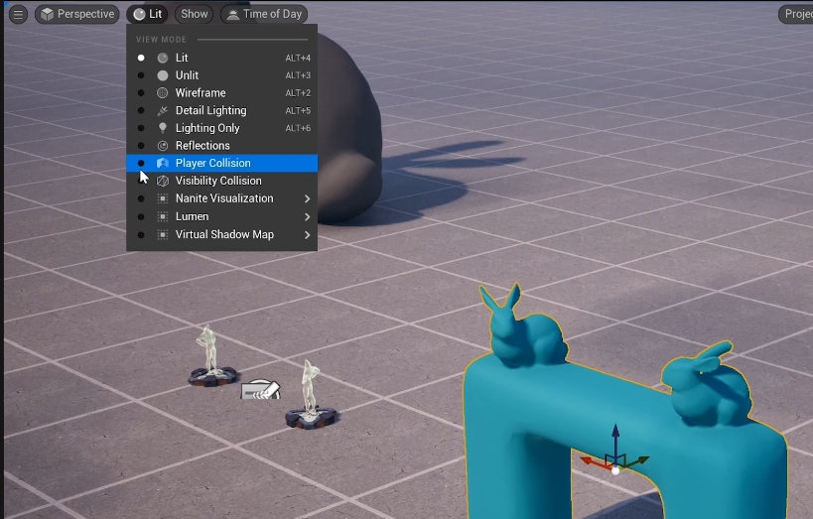Viewport: 813px width, 519px height.
Task: Click the Lit sphere icon in toolbar
Action: pos(140,15)
